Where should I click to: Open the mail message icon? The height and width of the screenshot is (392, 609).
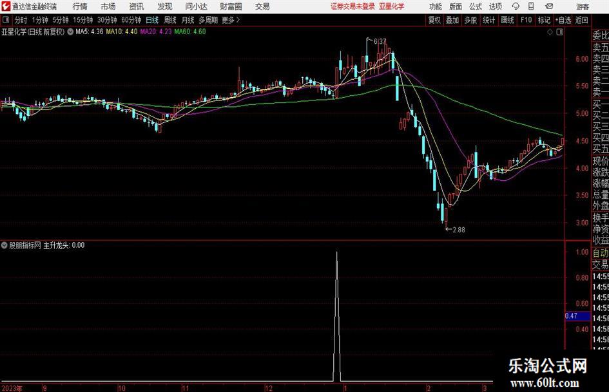549,6
